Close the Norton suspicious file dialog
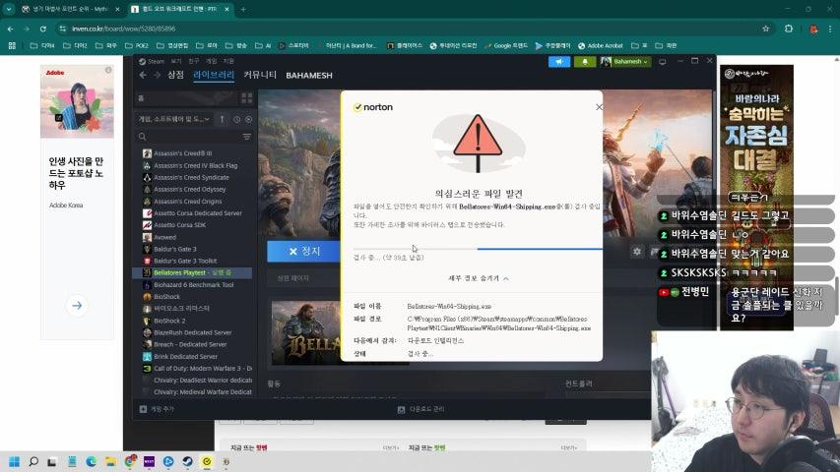Viewport: 840px width, 472px height. point(599,107)
